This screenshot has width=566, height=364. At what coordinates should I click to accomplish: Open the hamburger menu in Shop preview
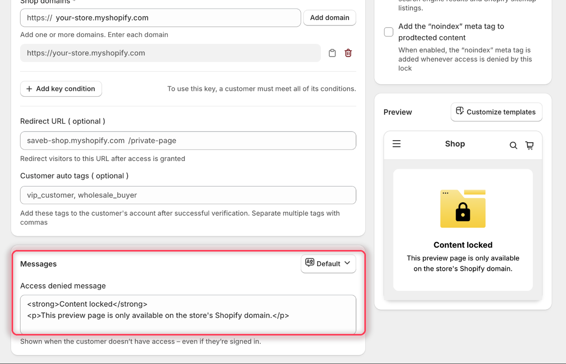(x=397, y=144)
